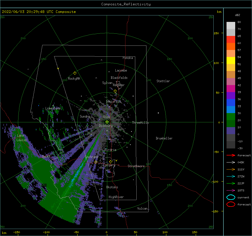Click the Ponoka city label
Viewport: 252px width, 236px height.
pos(128,58)
